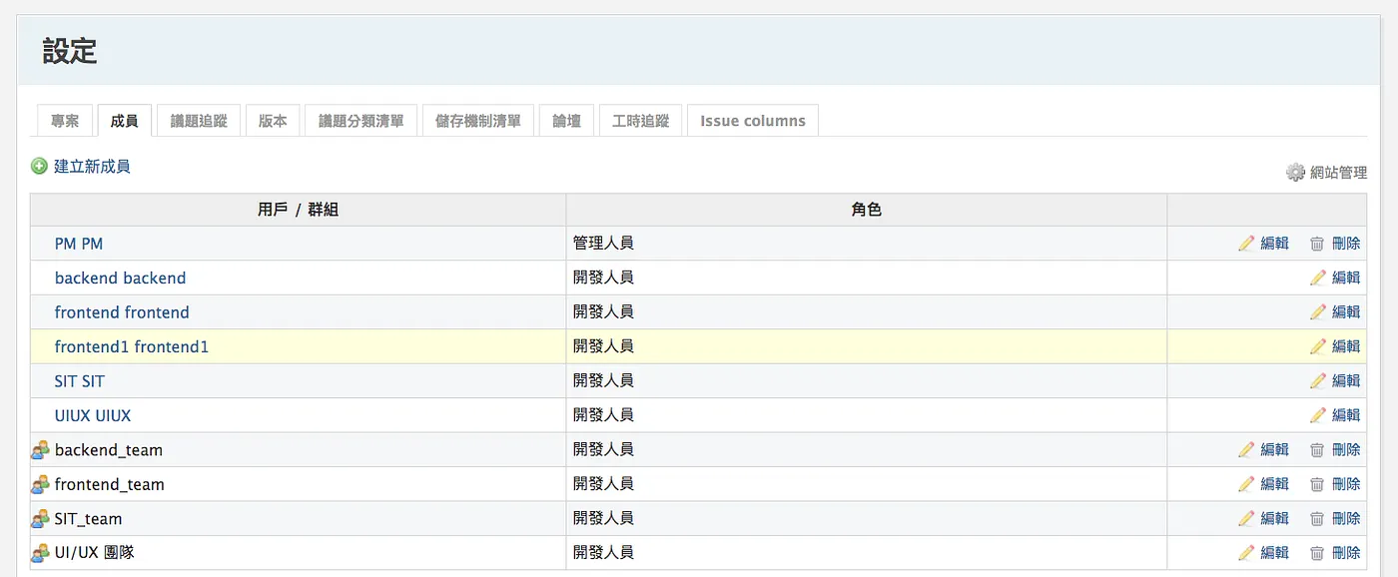Open the 版本 tab
1398x577 pixels.
click(273, 120)
